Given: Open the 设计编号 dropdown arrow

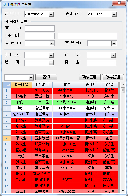Looking at the screenshot, I should pyautogui.click(x=114, y=14).
